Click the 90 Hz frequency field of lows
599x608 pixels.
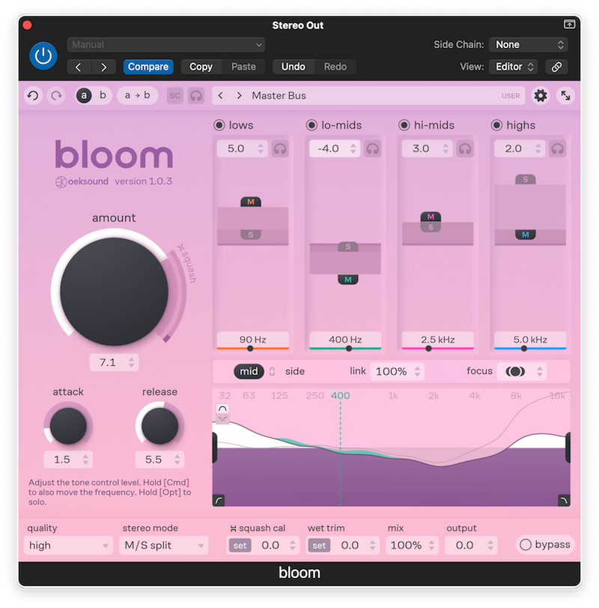click(x=252, y=339)
